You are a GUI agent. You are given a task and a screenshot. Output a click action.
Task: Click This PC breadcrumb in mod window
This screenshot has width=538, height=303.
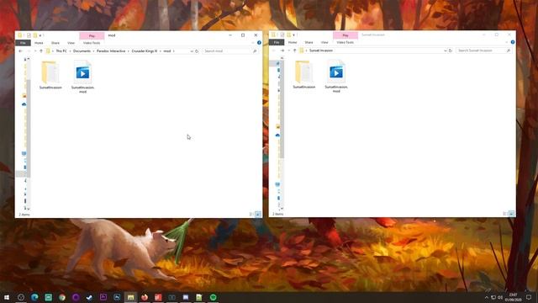click(61, 51)
